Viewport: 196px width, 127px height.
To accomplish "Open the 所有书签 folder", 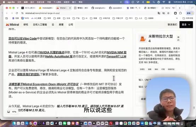I will click(188, 18).
